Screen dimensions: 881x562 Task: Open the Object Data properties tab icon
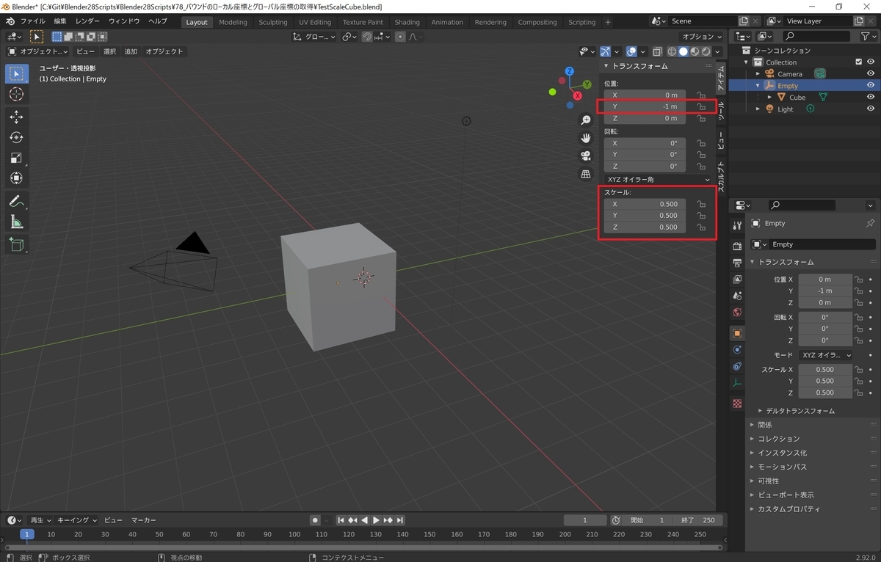click(738, 383)
